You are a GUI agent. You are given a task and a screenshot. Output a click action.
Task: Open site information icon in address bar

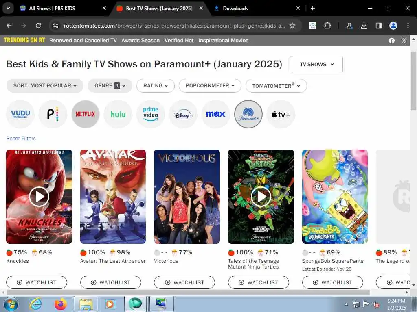coord(55,26)
